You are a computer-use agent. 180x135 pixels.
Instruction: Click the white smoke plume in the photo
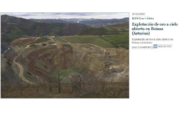[x=78, y=22]
